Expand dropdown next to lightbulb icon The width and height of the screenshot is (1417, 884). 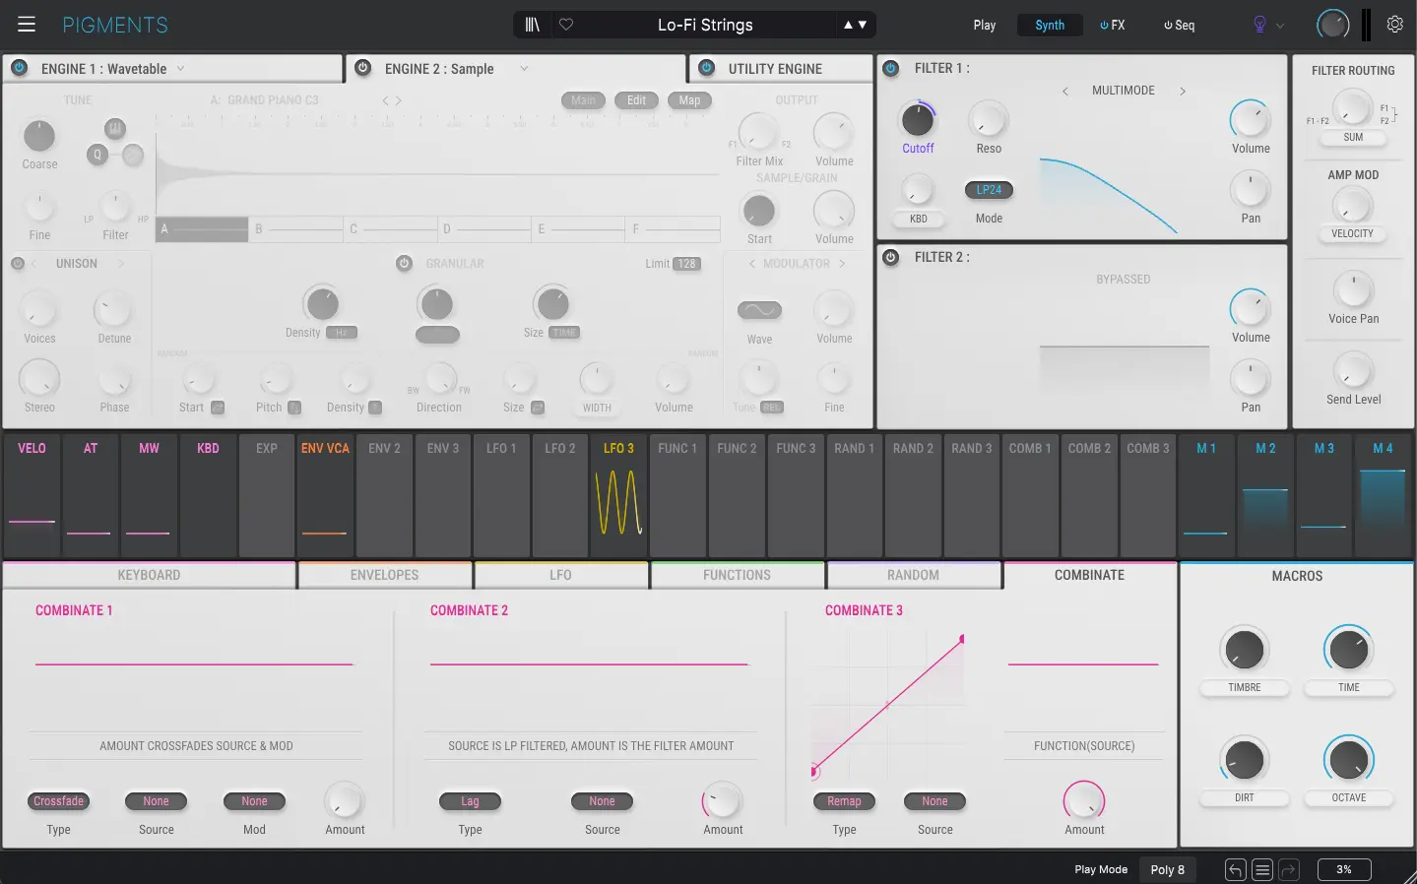[1280, 26]
